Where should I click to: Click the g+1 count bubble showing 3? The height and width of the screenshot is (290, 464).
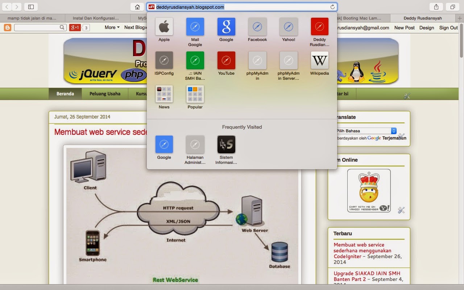(86, 28)
